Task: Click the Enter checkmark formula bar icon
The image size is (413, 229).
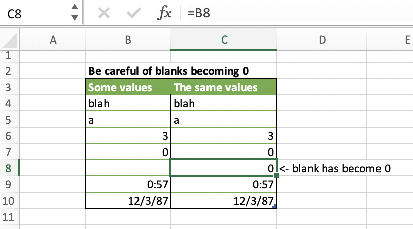Action: 134,13
